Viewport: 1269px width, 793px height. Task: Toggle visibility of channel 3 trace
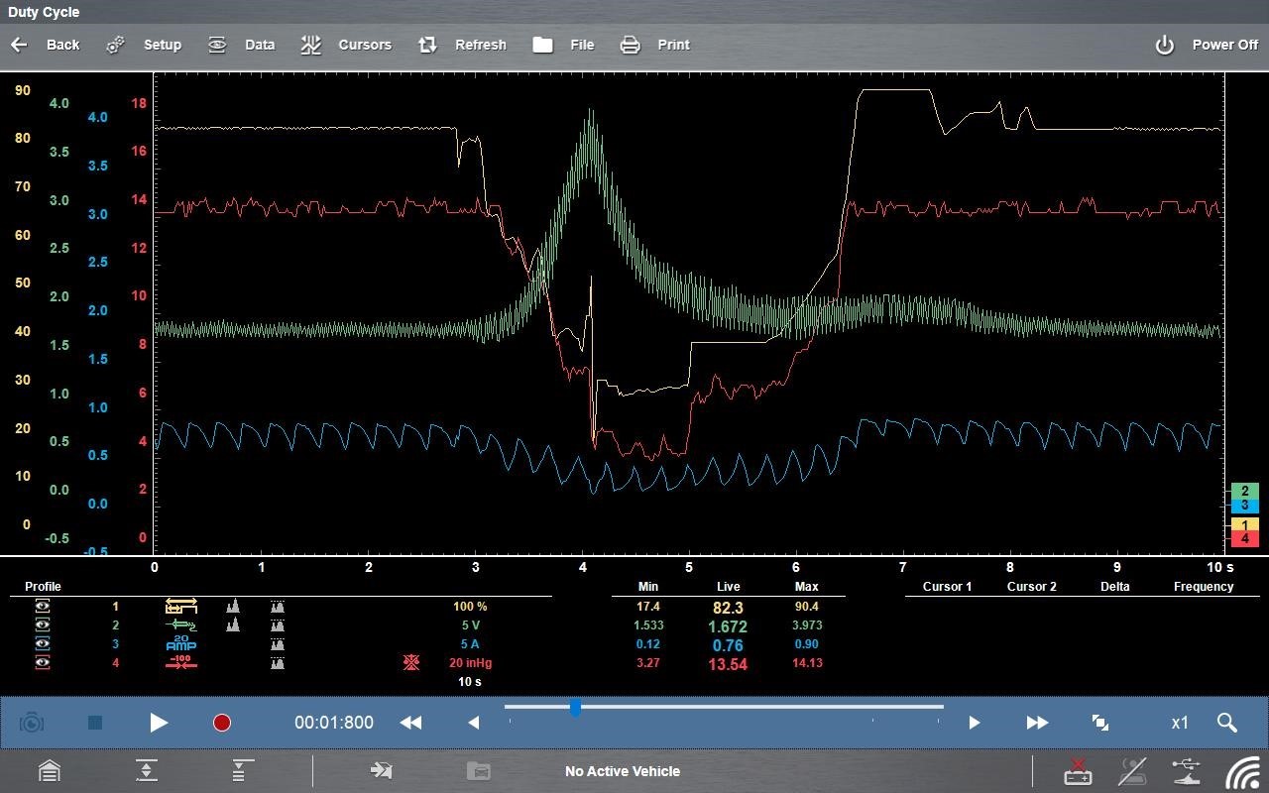click(x=43, y=644)
